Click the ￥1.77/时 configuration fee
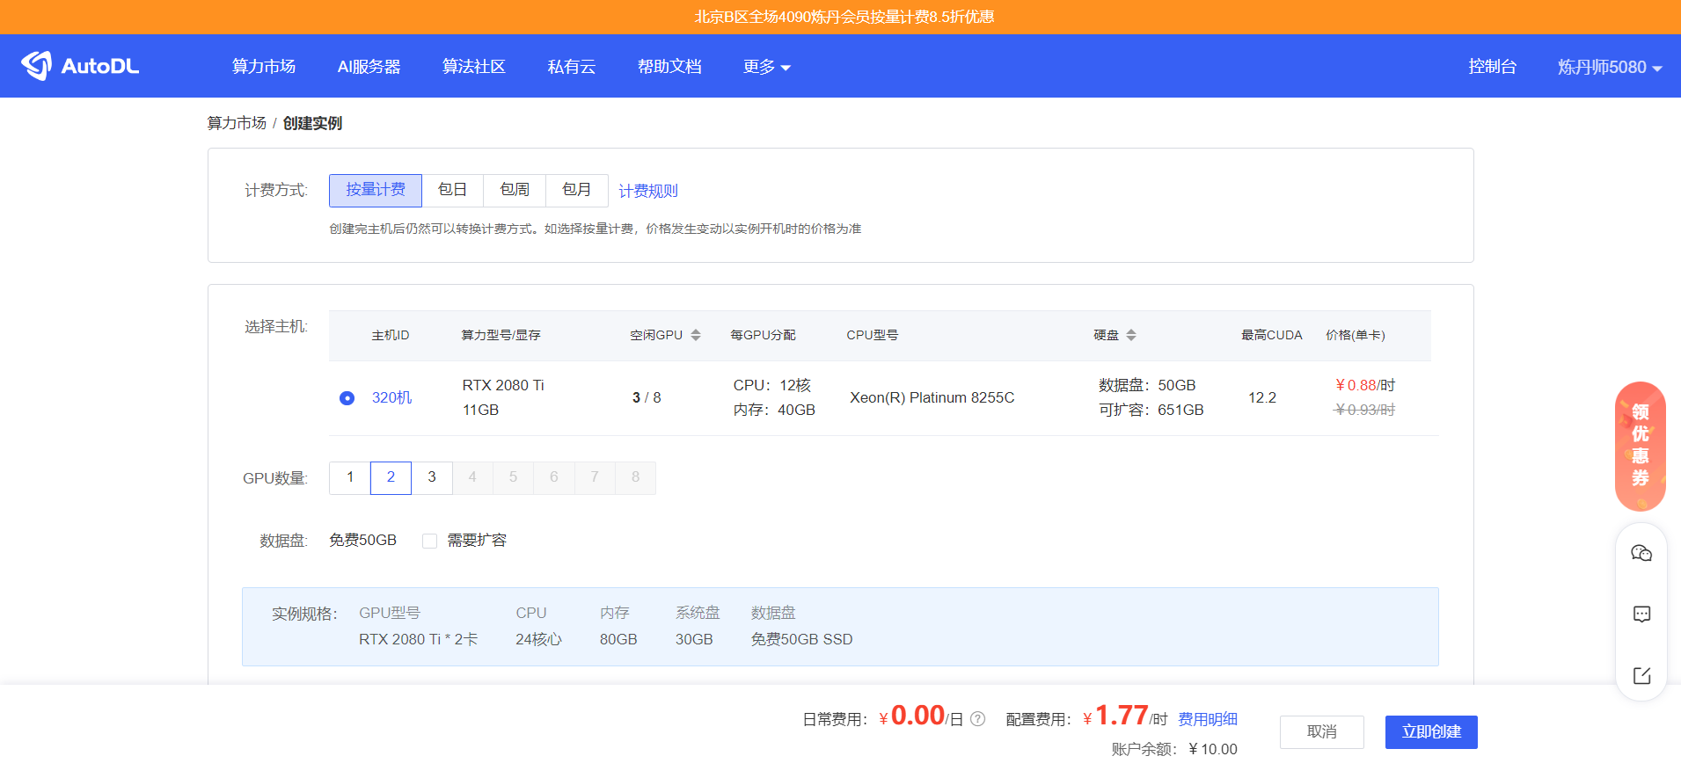The width and height of the screenshot is (1681, 778). tap(1125, 716)
